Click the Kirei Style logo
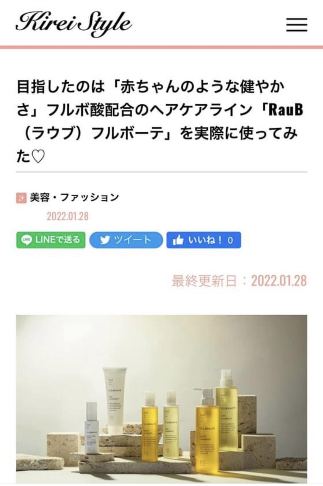Viewport: 323px width, 486px height. click(74, 24)
